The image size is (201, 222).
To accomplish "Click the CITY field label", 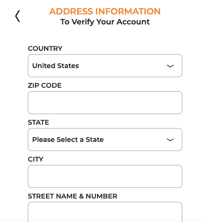I will click(x=35, y=159).
